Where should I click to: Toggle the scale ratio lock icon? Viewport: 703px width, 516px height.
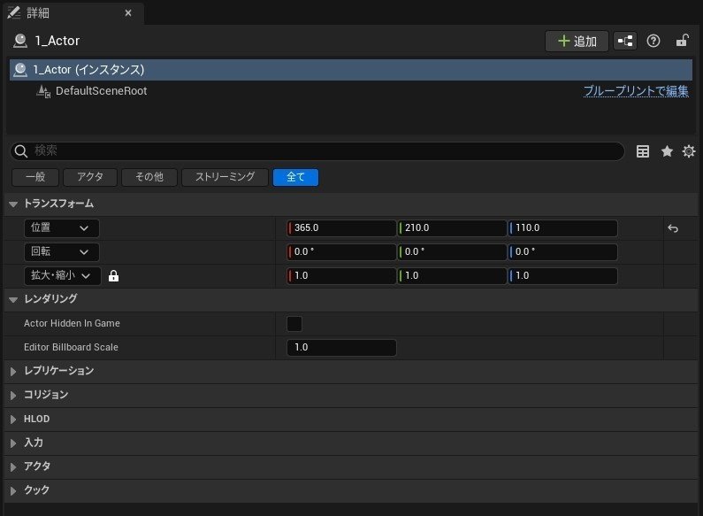pyautogui.click(x=113, y=276)
